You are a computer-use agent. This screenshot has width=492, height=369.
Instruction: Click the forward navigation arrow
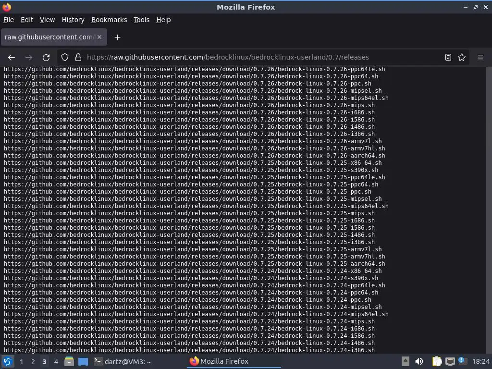pyautogui.click(x=29, y=58)
